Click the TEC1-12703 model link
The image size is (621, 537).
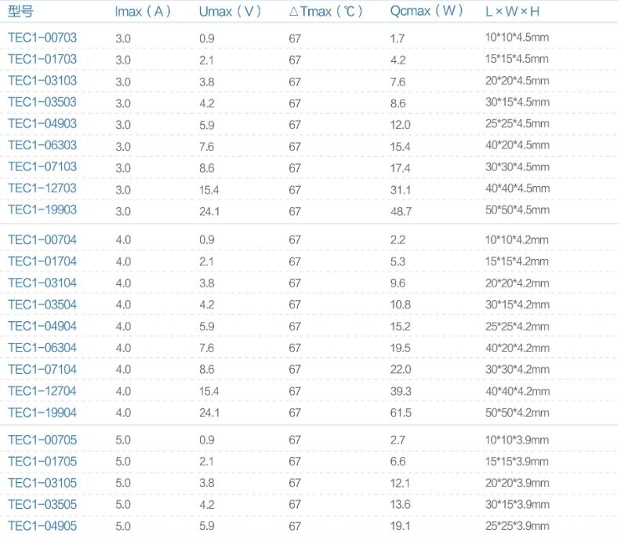(42, 188)
